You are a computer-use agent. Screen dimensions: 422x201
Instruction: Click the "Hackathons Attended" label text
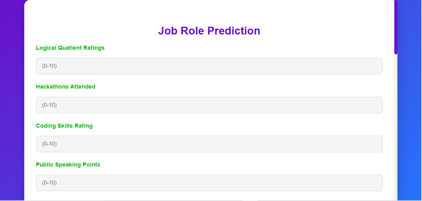point(66,87)
